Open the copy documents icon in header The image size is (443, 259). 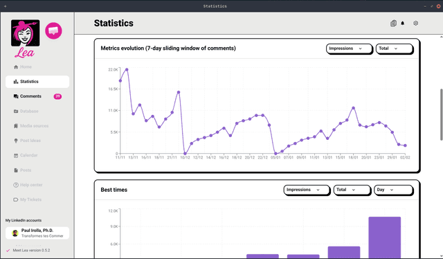393,23
